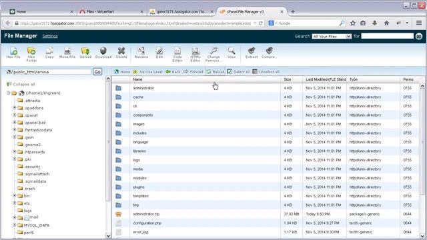Click the Change Permissions icon

[213, 54]
